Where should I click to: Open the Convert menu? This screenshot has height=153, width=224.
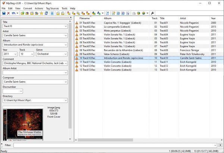28,9
